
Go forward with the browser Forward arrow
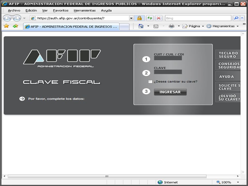click(17, 18)
